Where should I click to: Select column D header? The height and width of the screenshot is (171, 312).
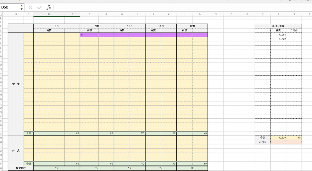[x=49, y=15]
